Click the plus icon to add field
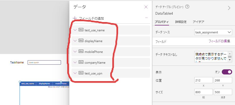 75,18
